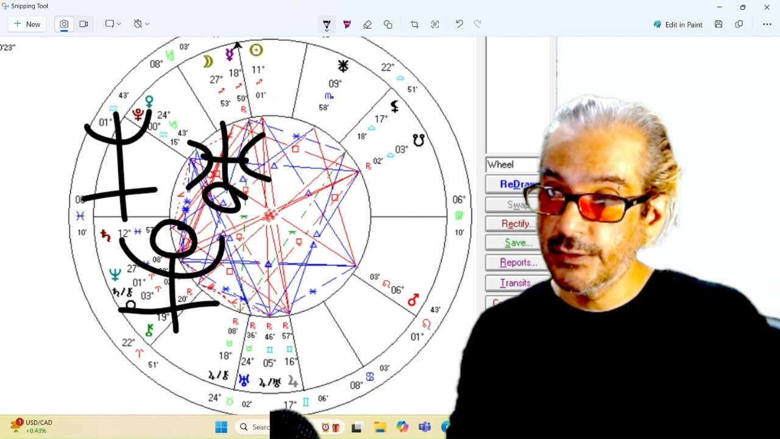The image size is (780, 439).
Task: Open the snip with Edit in Paint
Action: 678,24
